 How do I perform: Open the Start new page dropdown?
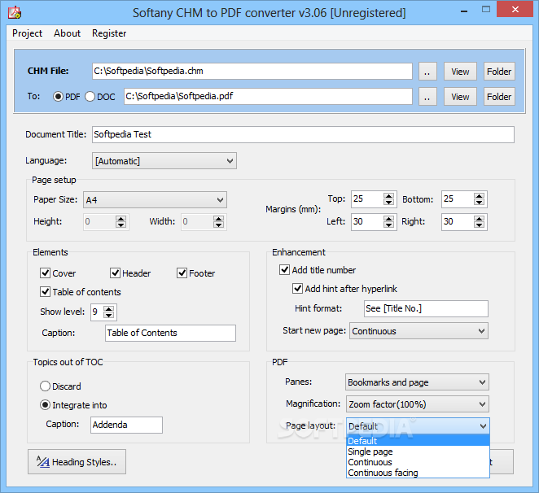pyautogui.click(x=418, y=331)
